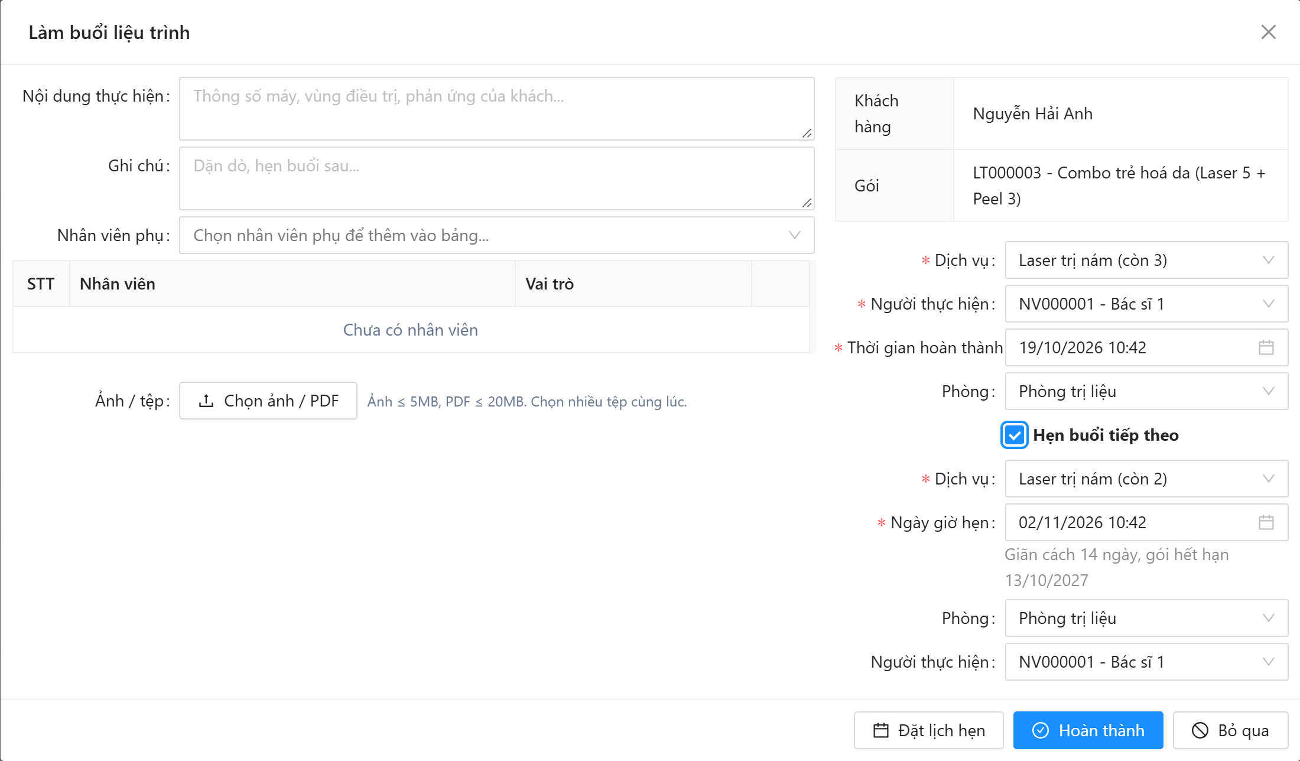Open the Nhân viên phụ dropdown
This screenshot has height=761, width=1300.
point(496,235)
